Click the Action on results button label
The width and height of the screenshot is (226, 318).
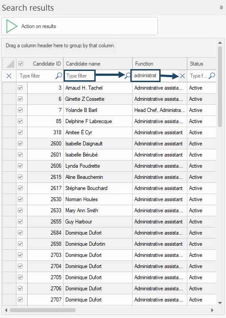[38, 26]
